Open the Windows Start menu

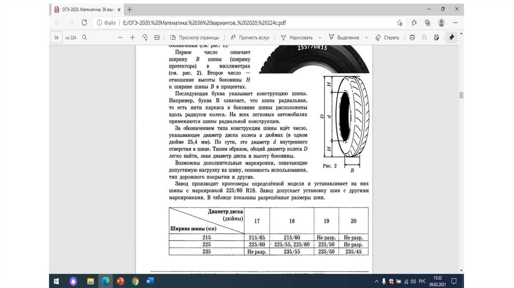click(x=56, y=281)
